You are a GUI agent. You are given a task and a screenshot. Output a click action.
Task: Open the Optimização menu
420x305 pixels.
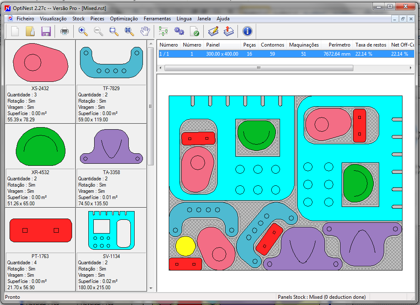tap(124, 19)
